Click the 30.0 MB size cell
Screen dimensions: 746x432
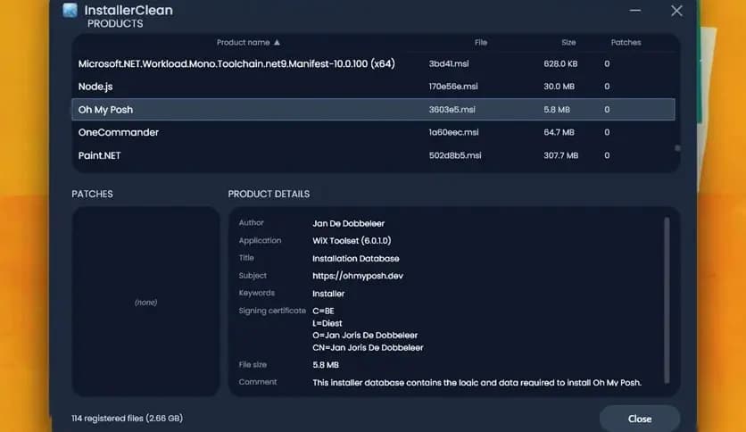559,87
